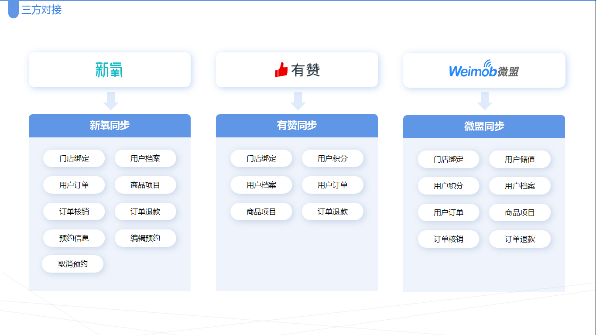Click the 预约信息 pill
596x335 pixels.
(x=74, y=238)
